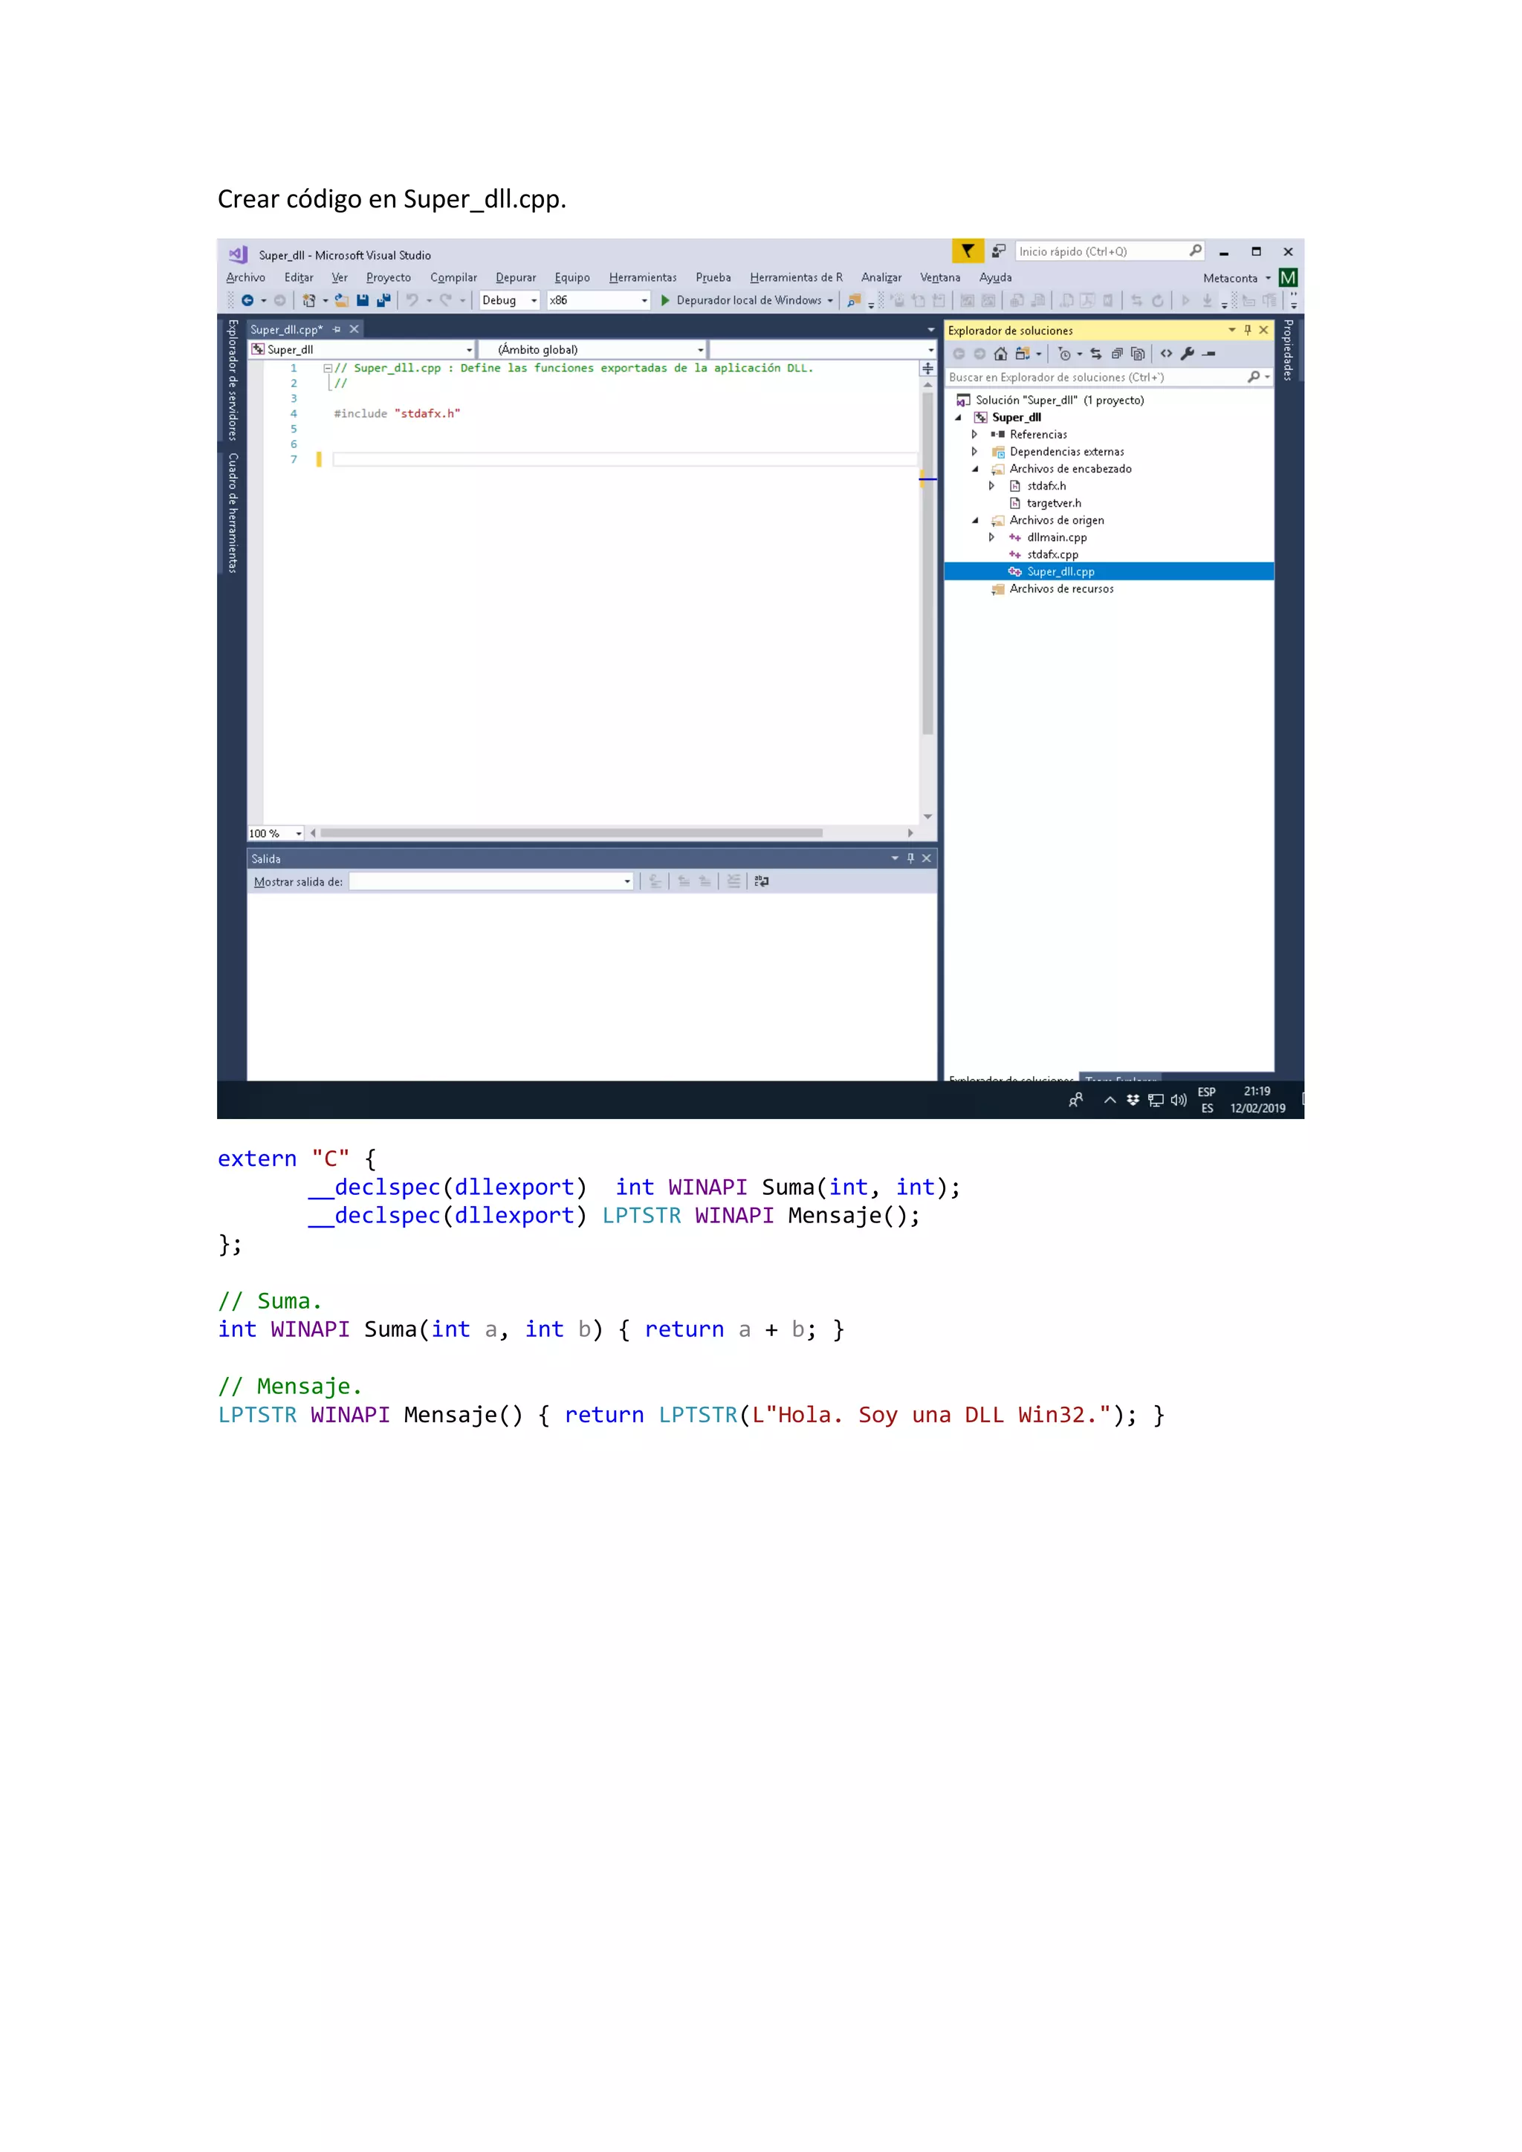Click the Pending Changes filter clock icon

click(x=1065, y=354)
